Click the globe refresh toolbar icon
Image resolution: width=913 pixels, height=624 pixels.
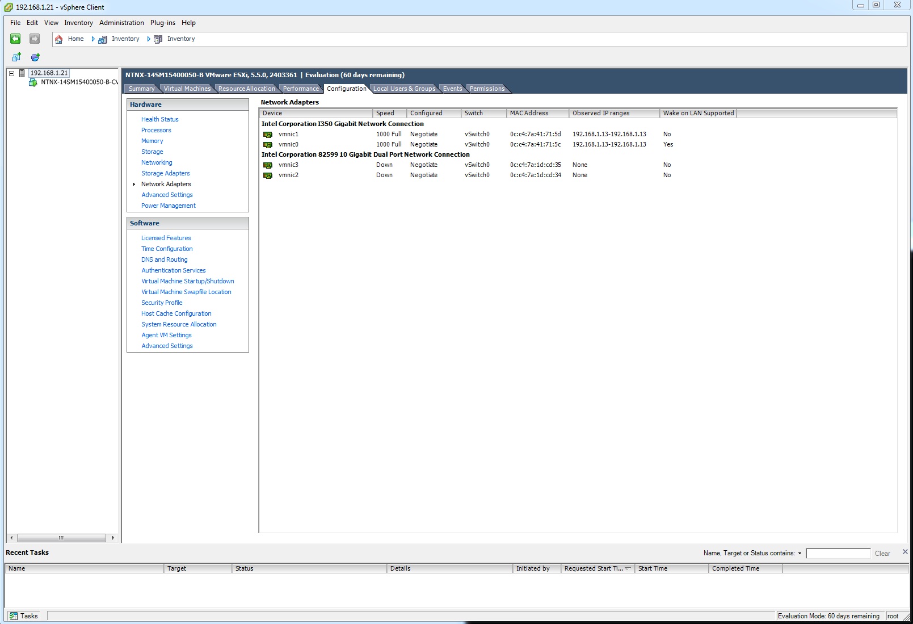(x=35, y=57)
